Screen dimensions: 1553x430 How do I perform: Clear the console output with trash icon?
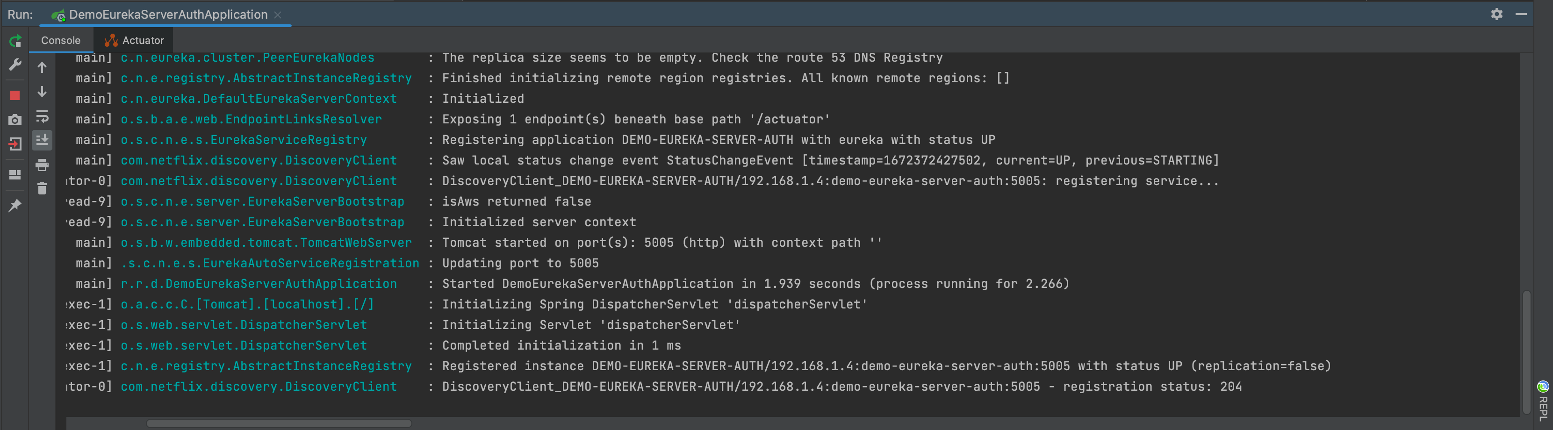pos(42,189)
